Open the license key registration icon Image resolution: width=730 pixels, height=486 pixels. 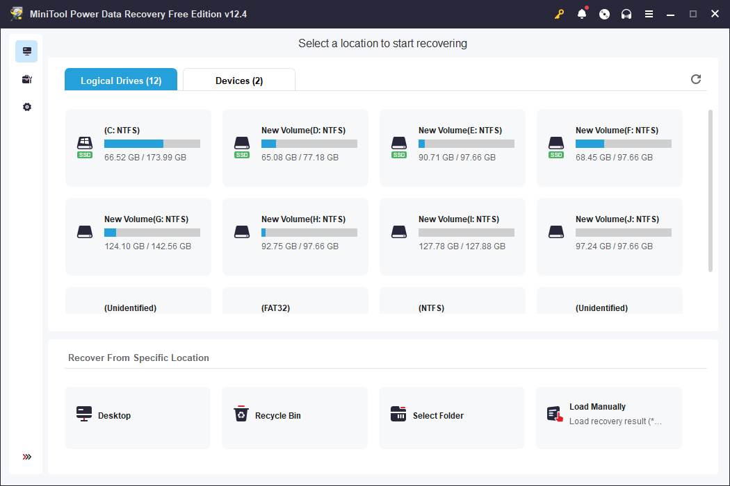[560, 13]
